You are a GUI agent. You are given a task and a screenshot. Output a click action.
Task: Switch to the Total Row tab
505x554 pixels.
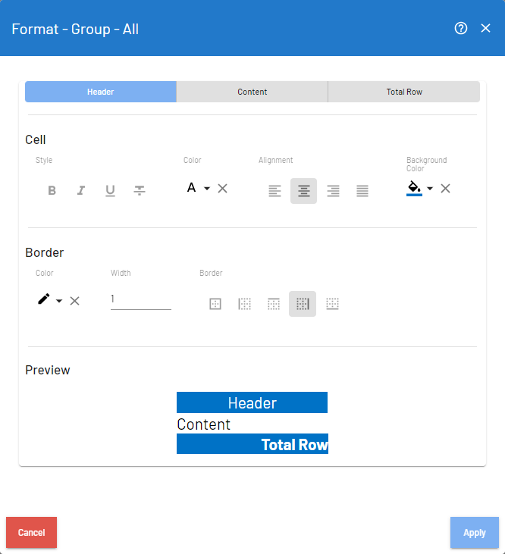tap(404, 92)
